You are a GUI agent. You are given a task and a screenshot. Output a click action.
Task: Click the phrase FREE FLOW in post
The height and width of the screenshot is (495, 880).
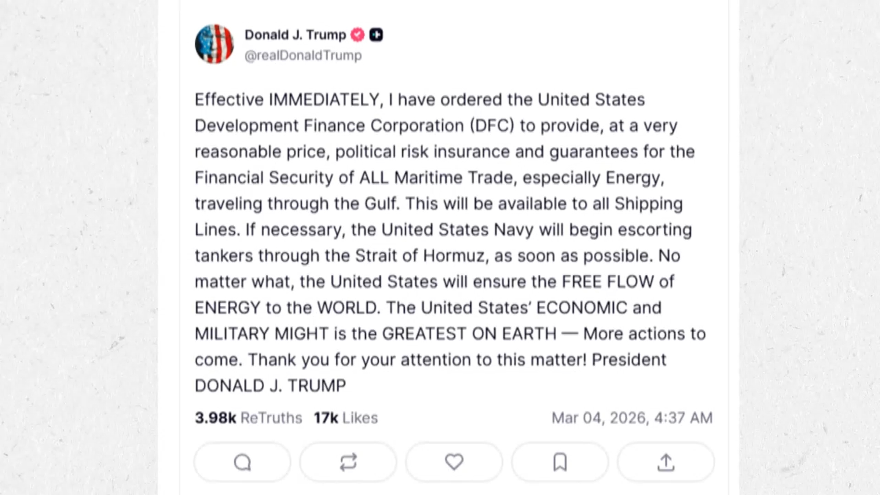pyautogui.click(x=608, y=282)
